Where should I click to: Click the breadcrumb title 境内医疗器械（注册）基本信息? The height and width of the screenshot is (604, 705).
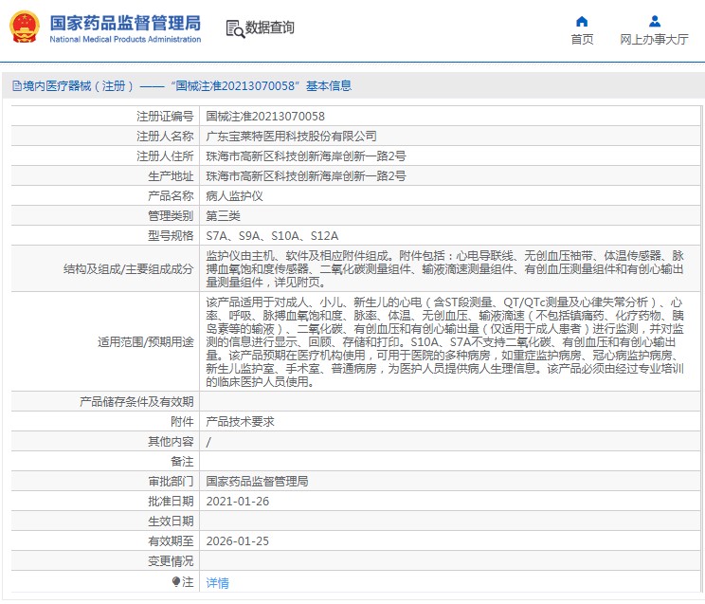pos(187,85)
